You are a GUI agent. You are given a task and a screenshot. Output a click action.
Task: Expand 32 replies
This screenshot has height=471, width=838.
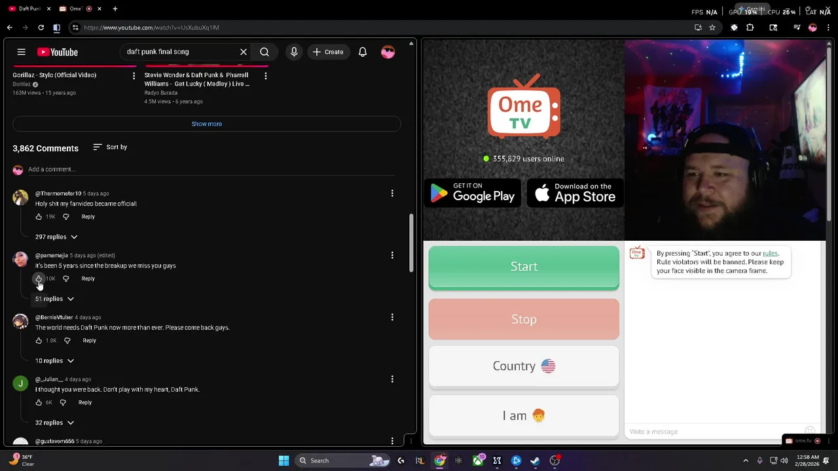tap(54, 423)
